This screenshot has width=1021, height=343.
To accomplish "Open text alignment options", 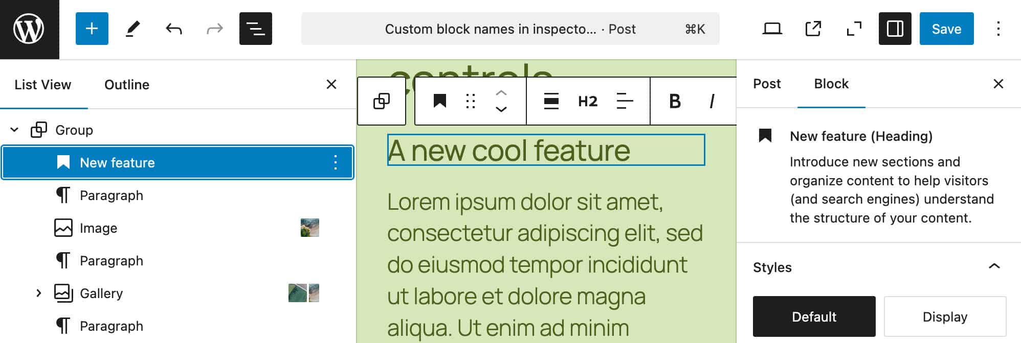I will point(625,101).
